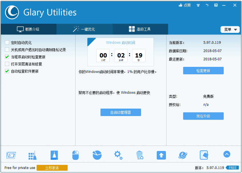Click the undo arrow icon in title bar
242x173 pixels.
[x=207, y=5]
